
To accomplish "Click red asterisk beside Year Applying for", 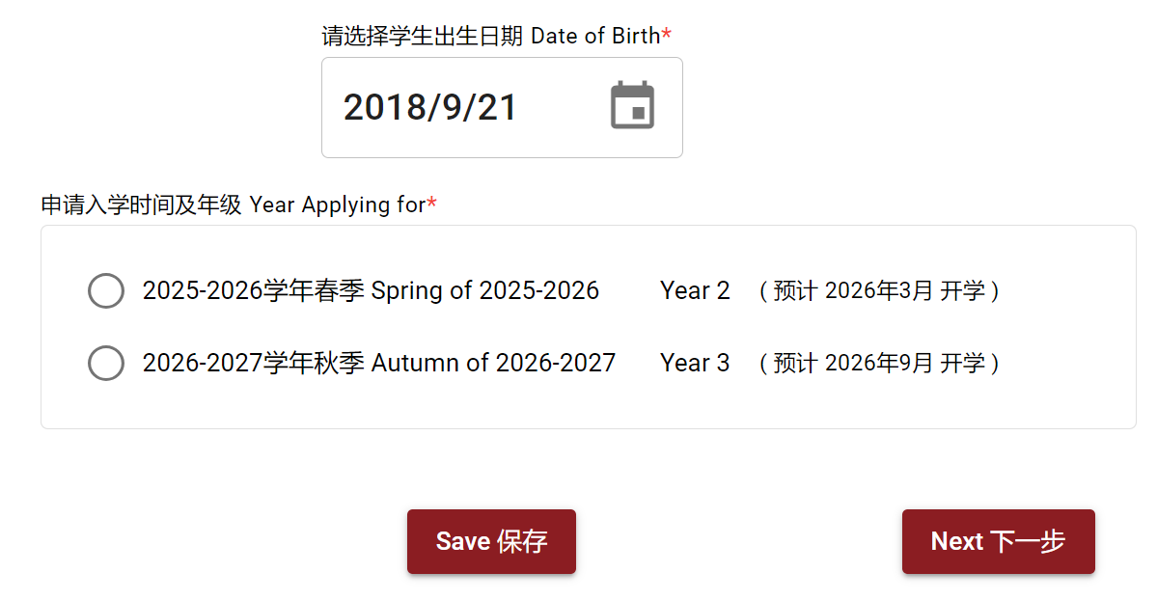I will coord(432,204).
